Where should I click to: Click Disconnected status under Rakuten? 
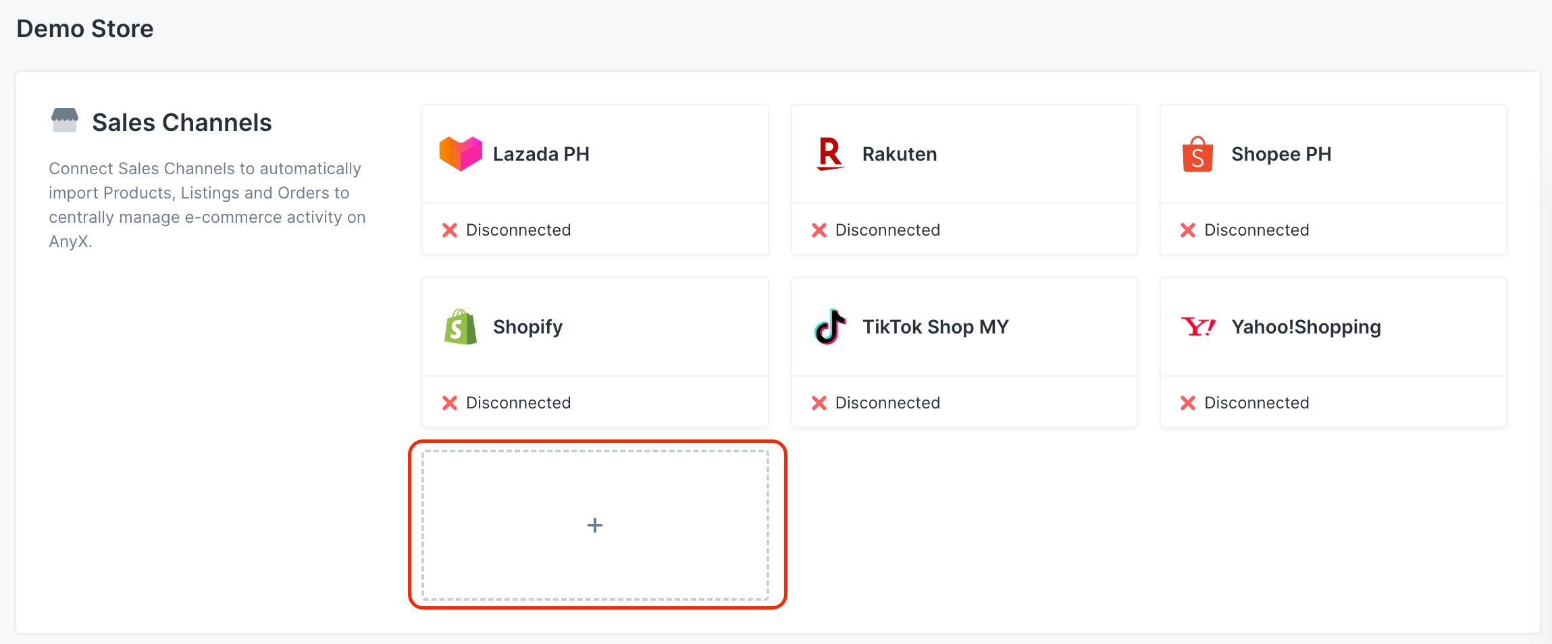tap(887, 230)
